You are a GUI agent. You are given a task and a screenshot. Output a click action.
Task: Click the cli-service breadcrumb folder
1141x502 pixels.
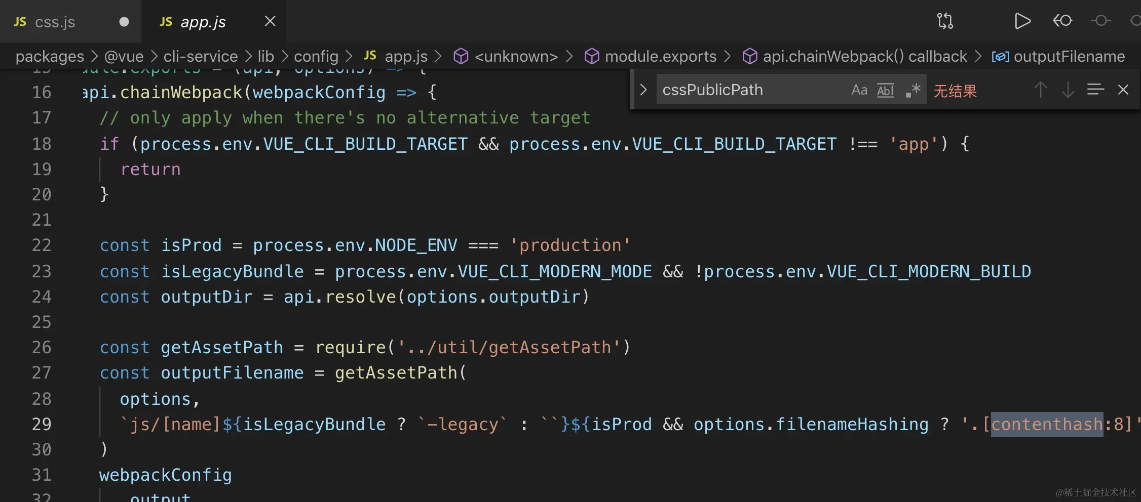click(x=200, y=56)
